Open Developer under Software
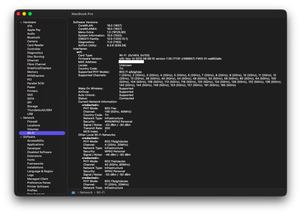This screenshot has width=301, height=215. coord(34,149)
